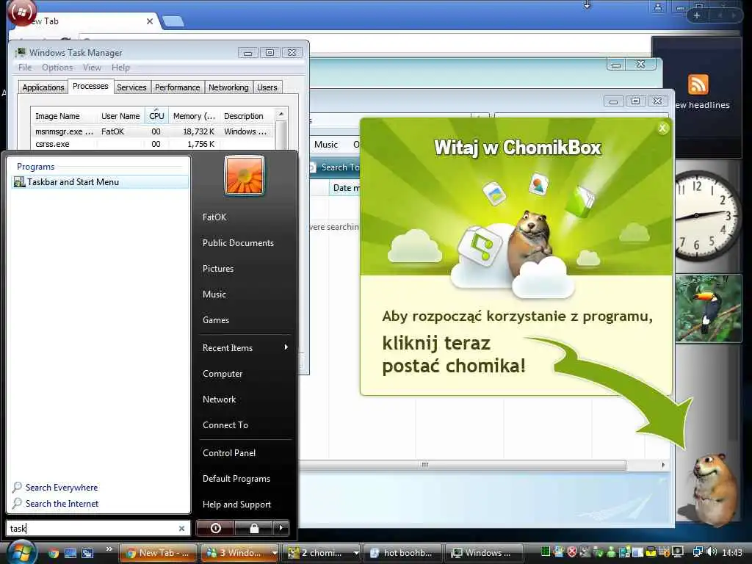Click the Start menu user picture
The width and height of the screenshot is (752, 564).
coord(245,176)
